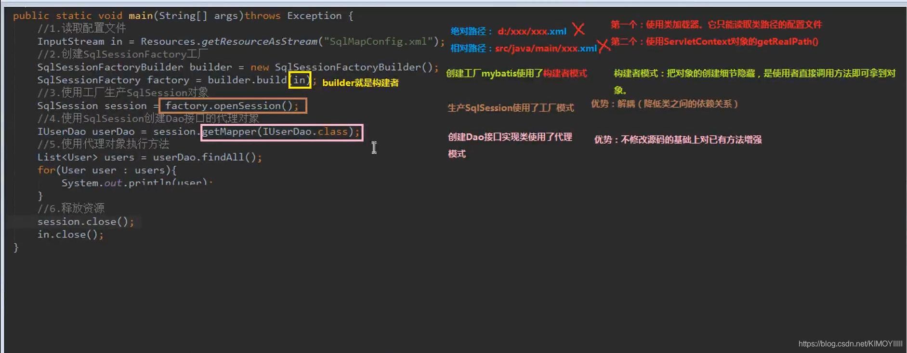Click the note '优势：不修改源码的基础上对已有方法增强'
This screenshot has width=907, height=353.
[x=678, y=140]
